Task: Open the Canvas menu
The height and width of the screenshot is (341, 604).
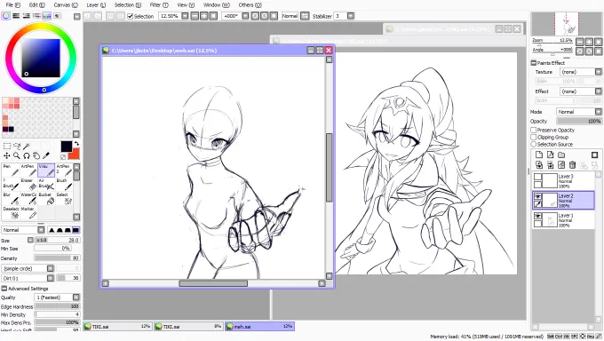Action: [x=66, y=5]
